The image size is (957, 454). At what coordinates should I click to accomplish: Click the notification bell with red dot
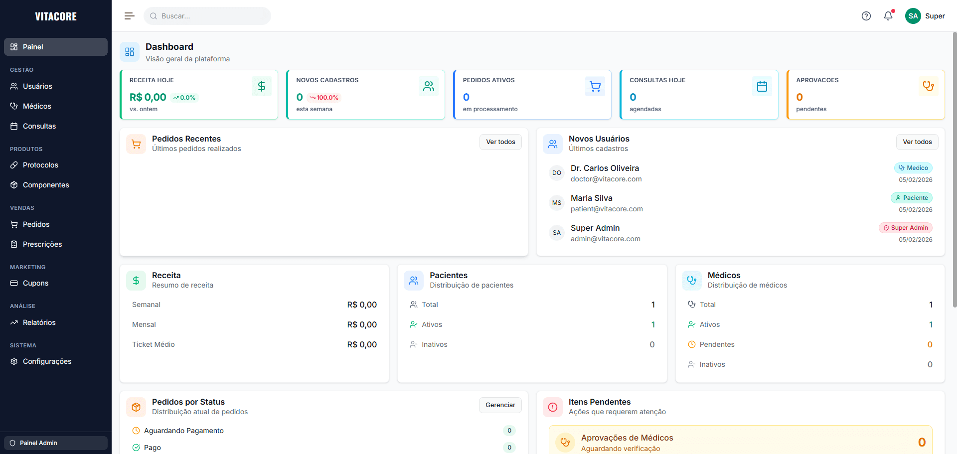pyautogui.click(x=888, y=16)
